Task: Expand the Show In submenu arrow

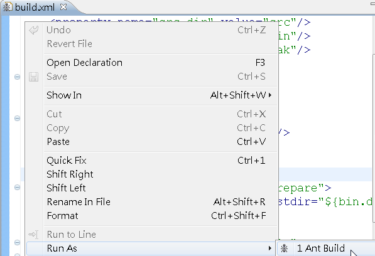Action: point(270,95)
